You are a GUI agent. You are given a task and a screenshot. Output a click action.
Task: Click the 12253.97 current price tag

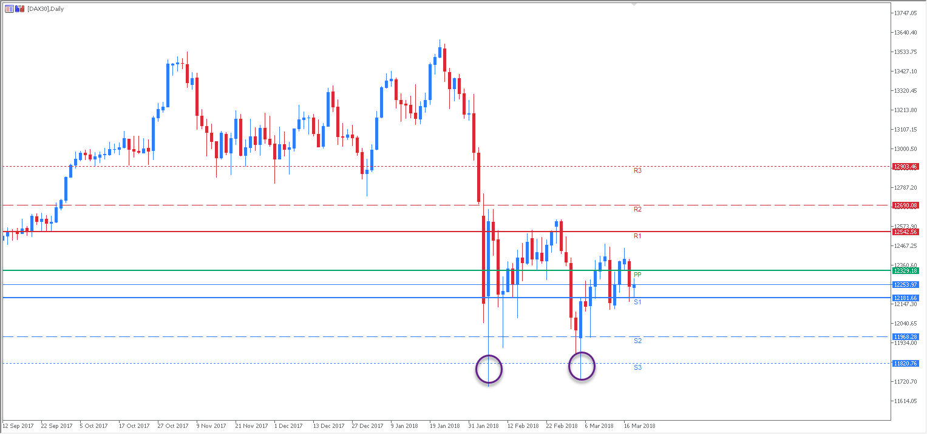click(905, 285)
